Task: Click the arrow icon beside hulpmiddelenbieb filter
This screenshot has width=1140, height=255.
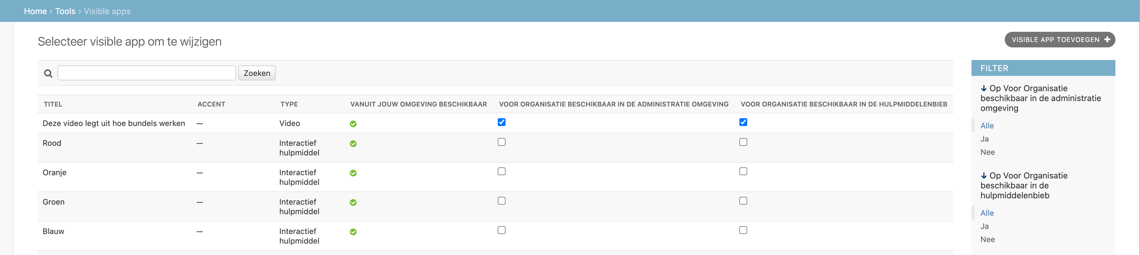Action: [x=984, y=176]
